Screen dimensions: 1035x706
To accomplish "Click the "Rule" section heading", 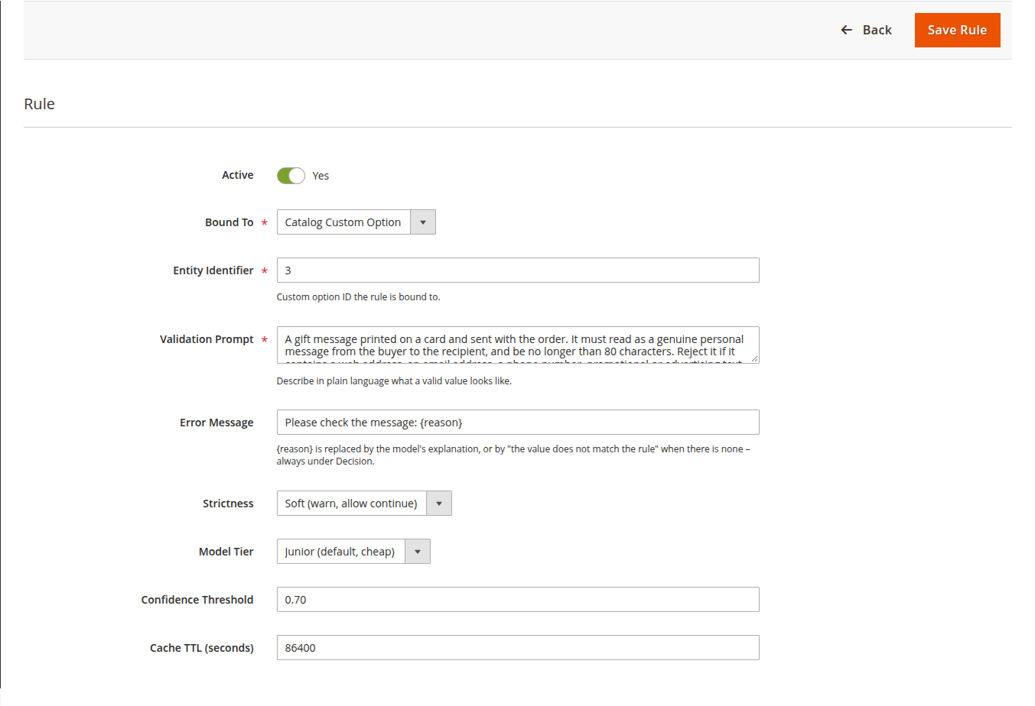I will pos(39,104).
